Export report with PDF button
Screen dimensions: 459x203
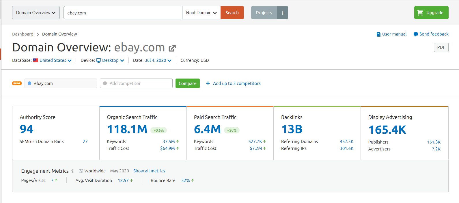pyautogui.click(x=441, y=47)
